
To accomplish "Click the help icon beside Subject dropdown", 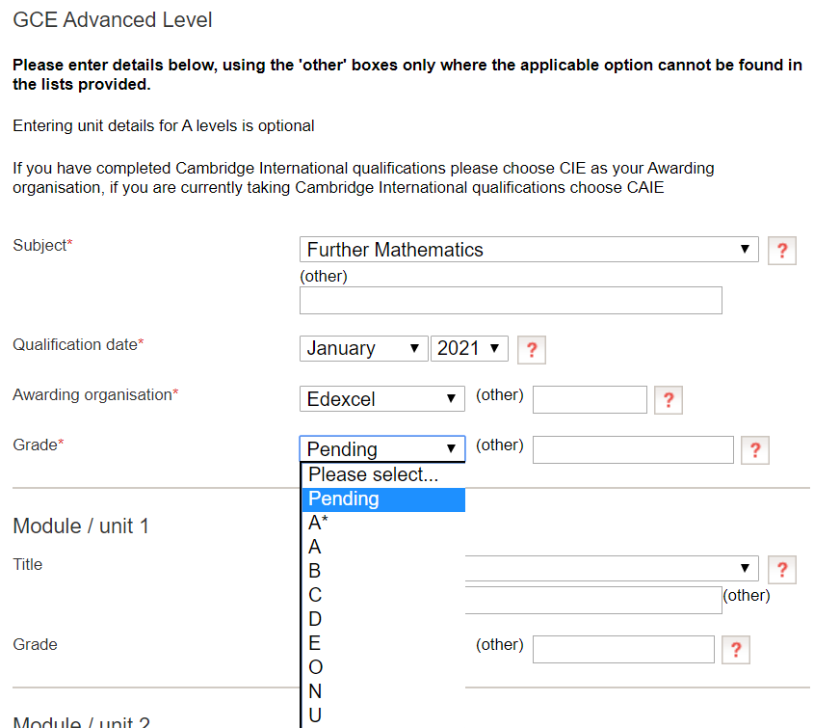I will 781,251.
